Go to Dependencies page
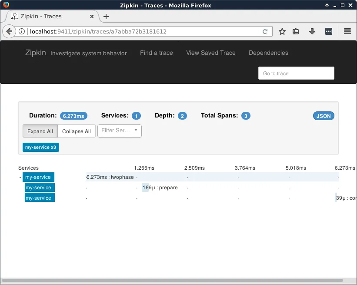This screenshot has width=357, height=285. pyautogui.click(x=268, y=53)
